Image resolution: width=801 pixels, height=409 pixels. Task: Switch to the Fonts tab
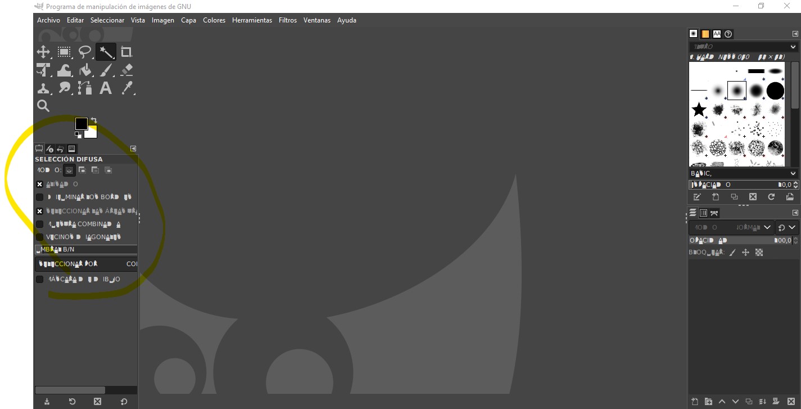[x=717, y=34]
